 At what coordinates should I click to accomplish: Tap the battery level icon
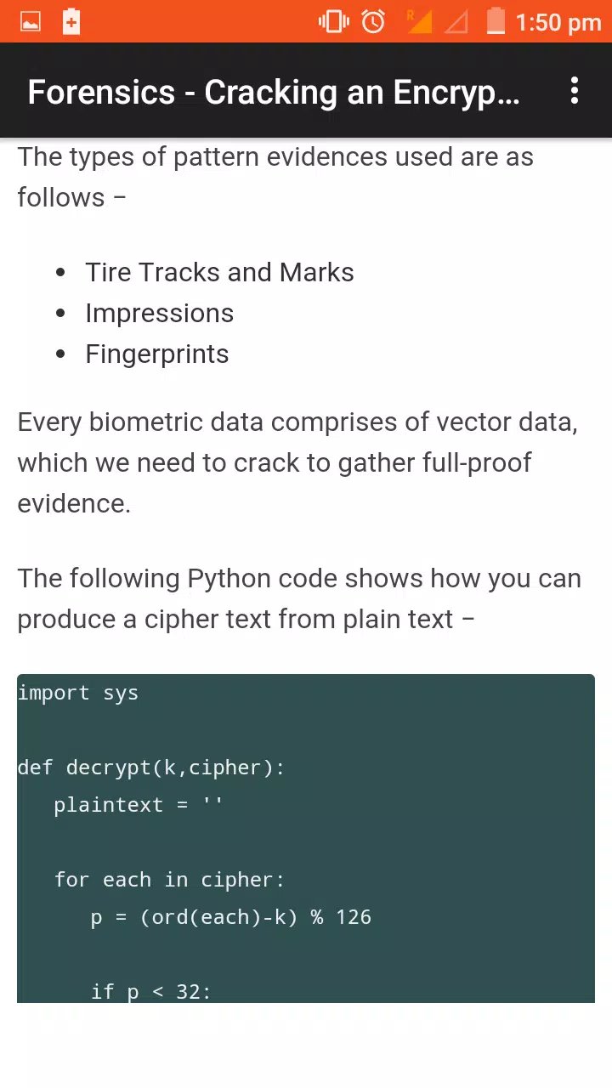(496, 21)
